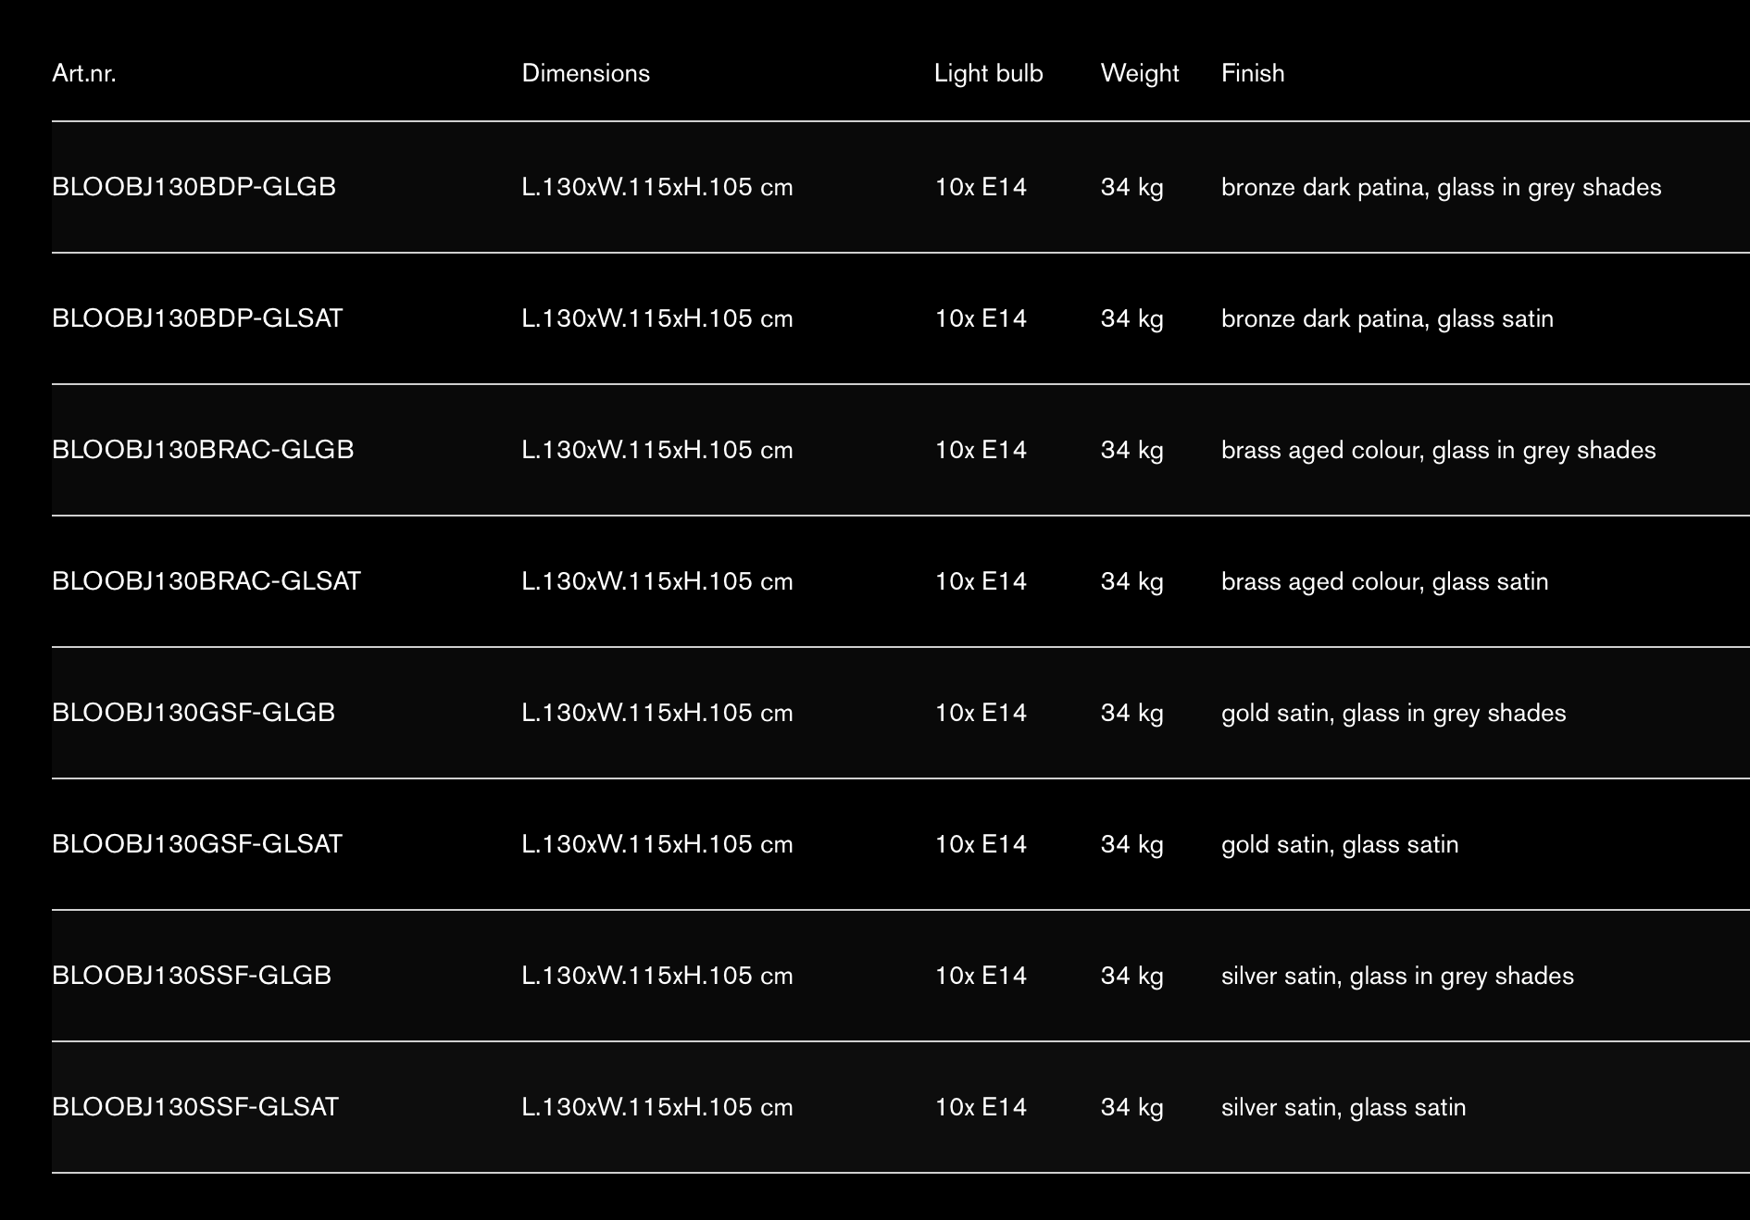1750x1220 pixels.
Task: Click finish 'silver satin, glass satin'
Action: [1344, 1107]
